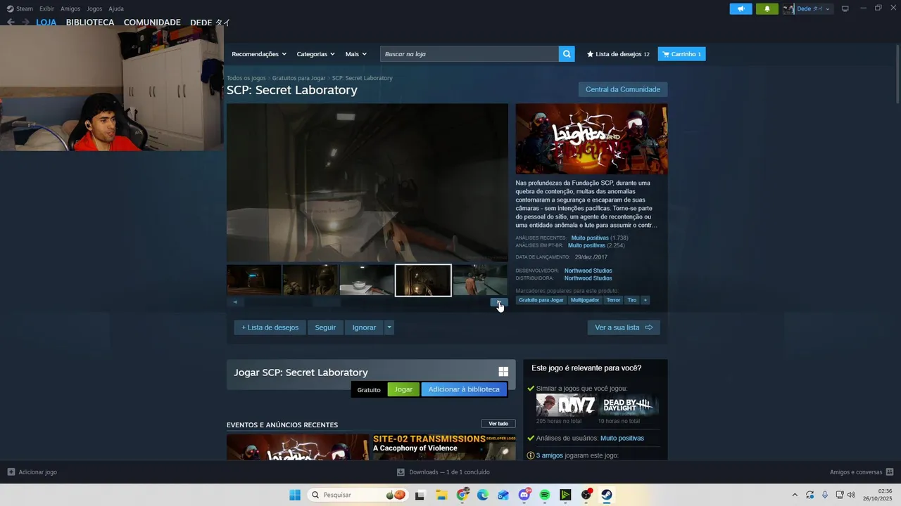Screen dimensions: 901x506
Task: Open the Jogos menu
Action: (x=94, y=9)
